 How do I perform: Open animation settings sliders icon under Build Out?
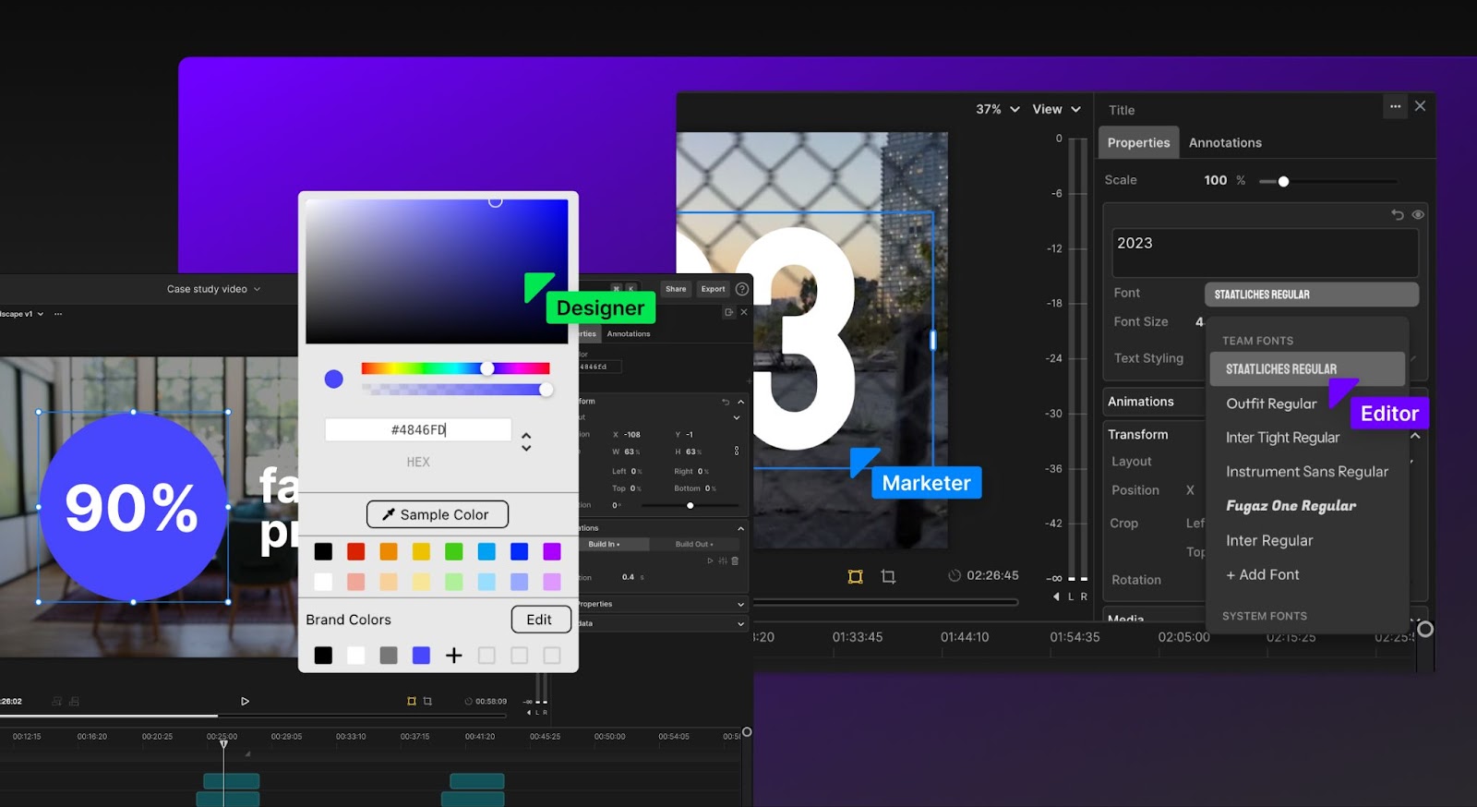pos(723,560)
